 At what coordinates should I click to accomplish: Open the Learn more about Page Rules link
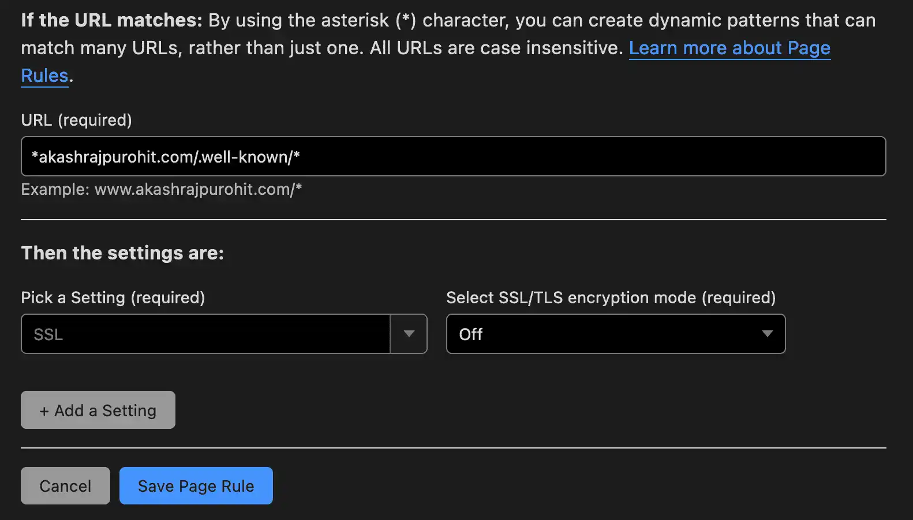click(729, 48)
